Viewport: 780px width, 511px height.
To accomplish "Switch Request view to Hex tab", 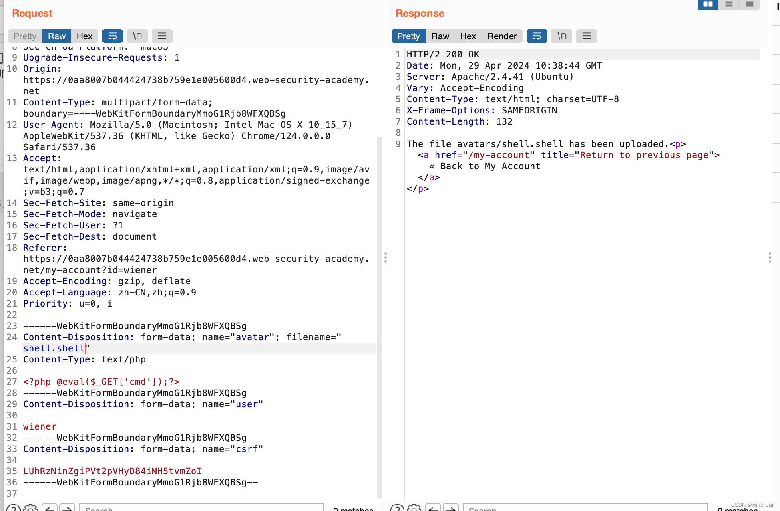I will tap(84, 36).
